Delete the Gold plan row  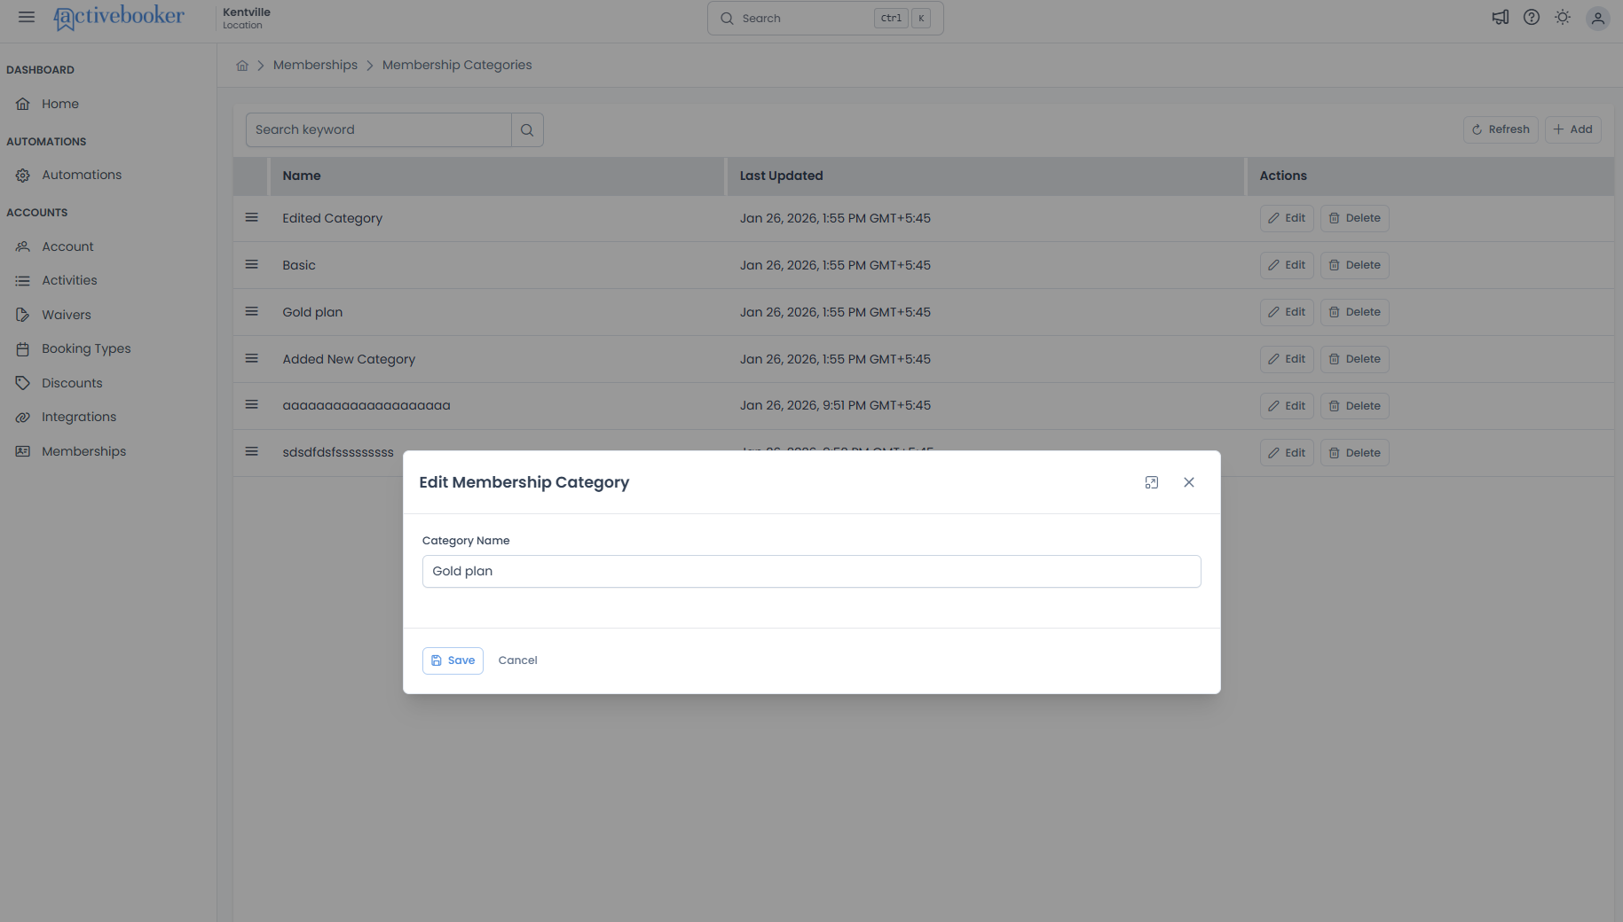(1355, 312)
